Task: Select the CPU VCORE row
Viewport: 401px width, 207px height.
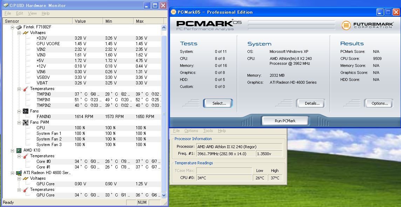Action: (x=98, y=44)
